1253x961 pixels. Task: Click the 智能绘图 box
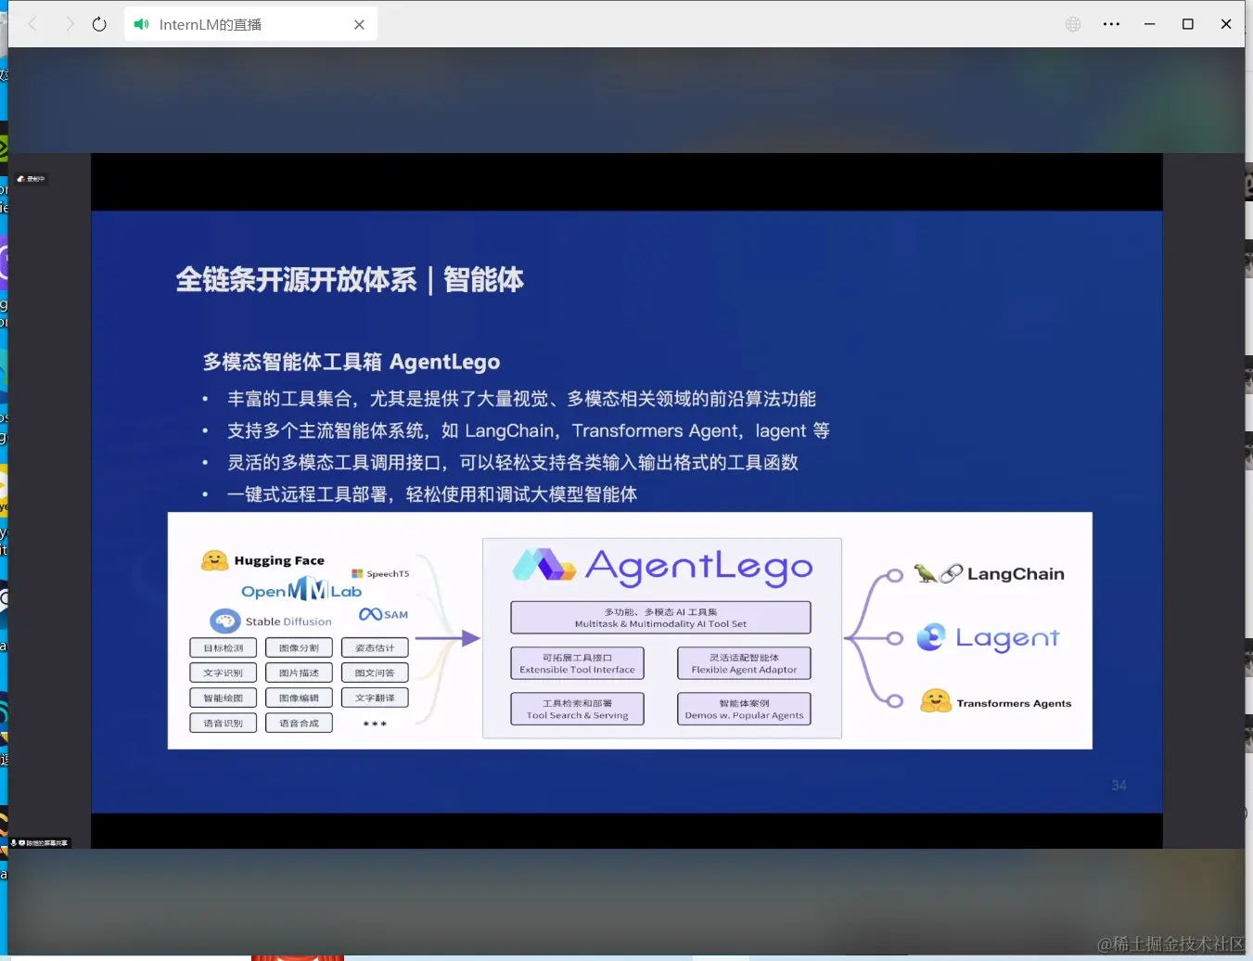pyautogui.click(x=224, y=698)
